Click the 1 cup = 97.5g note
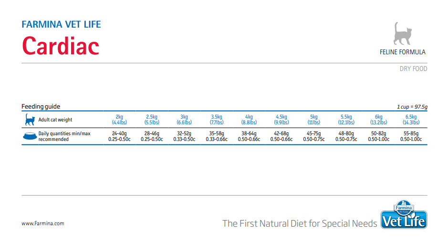Viewport: 448px width, 250px height. [412, 107]
